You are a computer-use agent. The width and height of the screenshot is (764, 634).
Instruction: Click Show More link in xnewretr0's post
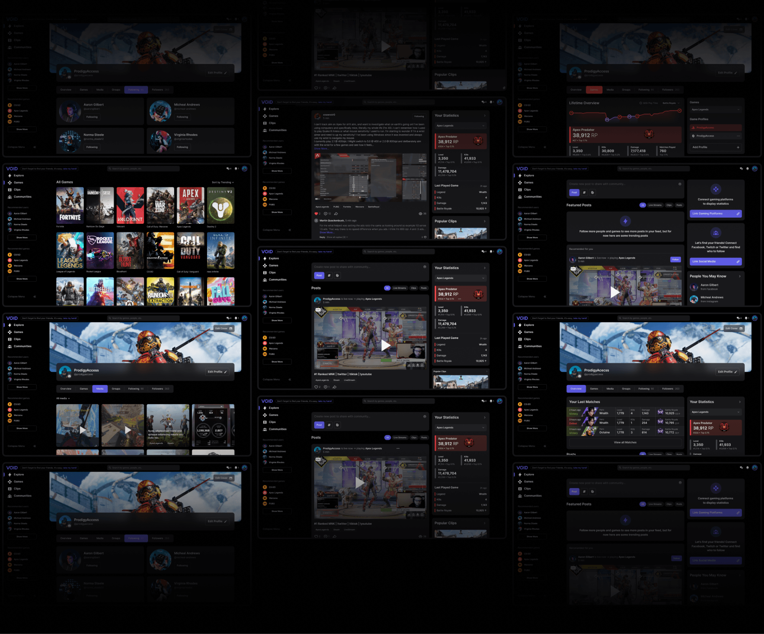click(321, 149)
